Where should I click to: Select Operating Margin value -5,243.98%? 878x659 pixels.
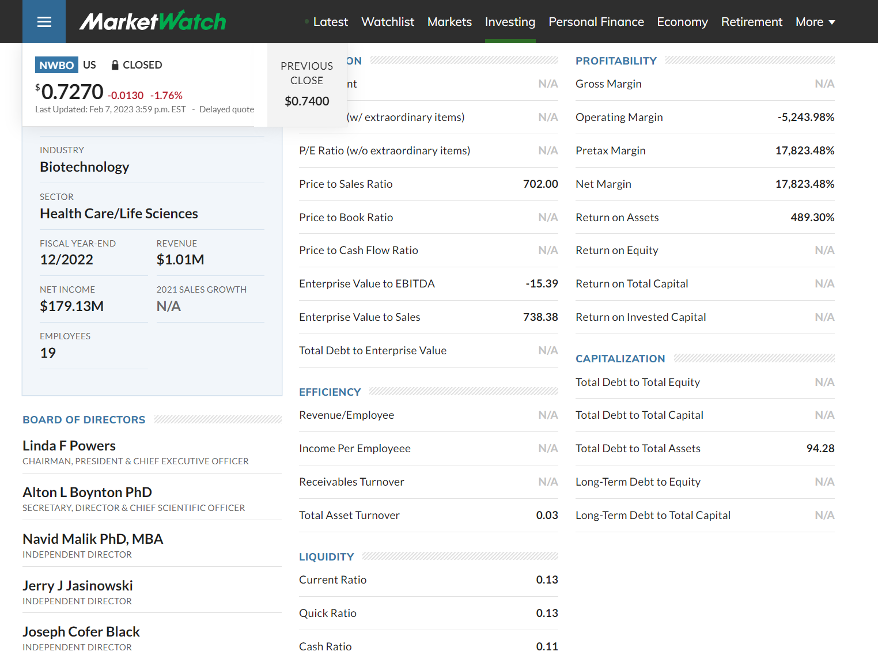click(805, 118)
